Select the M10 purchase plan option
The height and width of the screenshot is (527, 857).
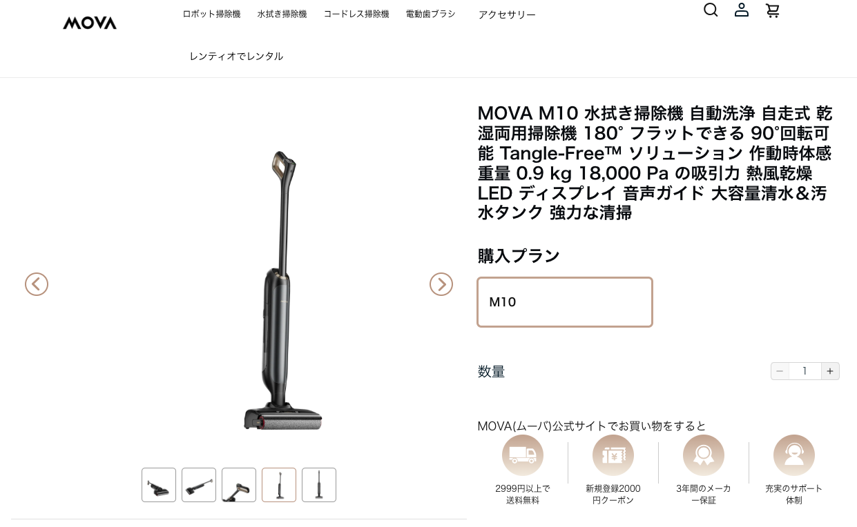565,302
